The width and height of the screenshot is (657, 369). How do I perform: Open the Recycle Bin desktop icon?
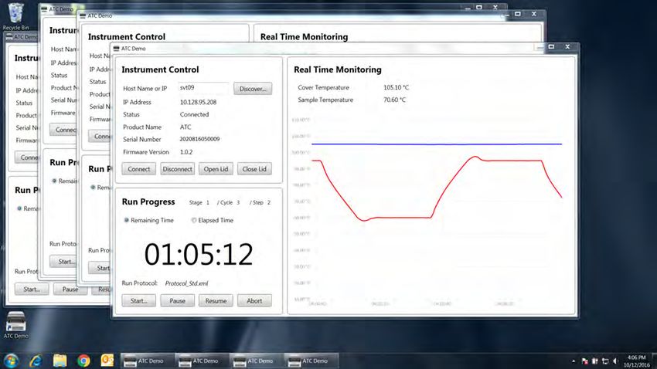coord(15,16)
